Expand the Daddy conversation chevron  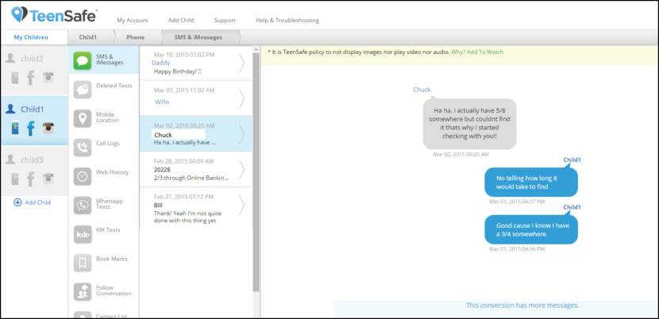tap(242, 63)
